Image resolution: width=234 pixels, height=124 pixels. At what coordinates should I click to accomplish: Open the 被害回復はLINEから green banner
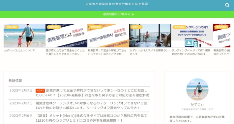tap(117, 14)
